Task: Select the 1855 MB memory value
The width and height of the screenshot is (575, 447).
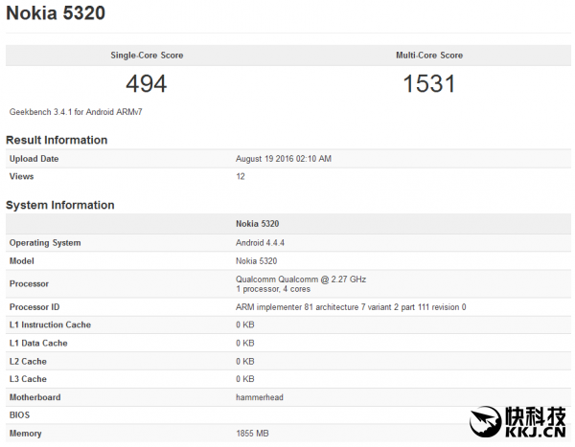Action: click(x=254, y=434)
